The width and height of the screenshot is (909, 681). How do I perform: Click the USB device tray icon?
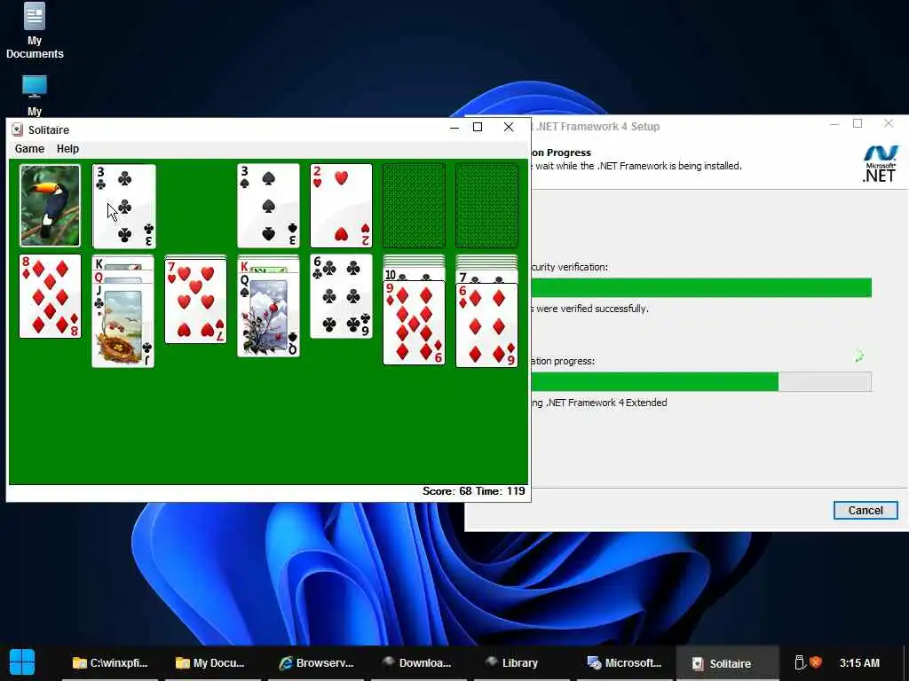tap(800, 662)
